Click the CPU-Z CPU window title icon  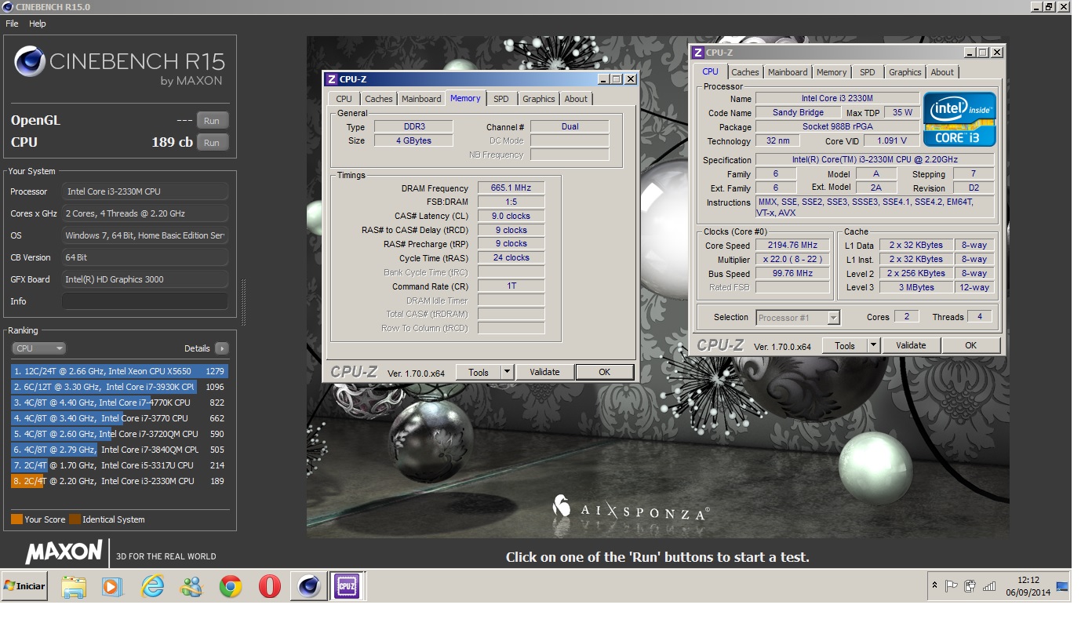click(698, 53)
